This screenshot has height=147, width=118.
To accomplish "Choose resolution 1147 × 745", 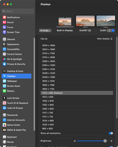I will coord(77,113).
